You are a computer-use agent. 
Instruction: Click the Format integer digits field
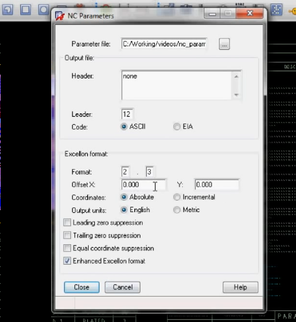[x=125, y=172]
